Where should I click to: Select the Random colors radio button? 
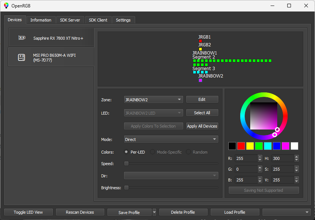point(188,152)
